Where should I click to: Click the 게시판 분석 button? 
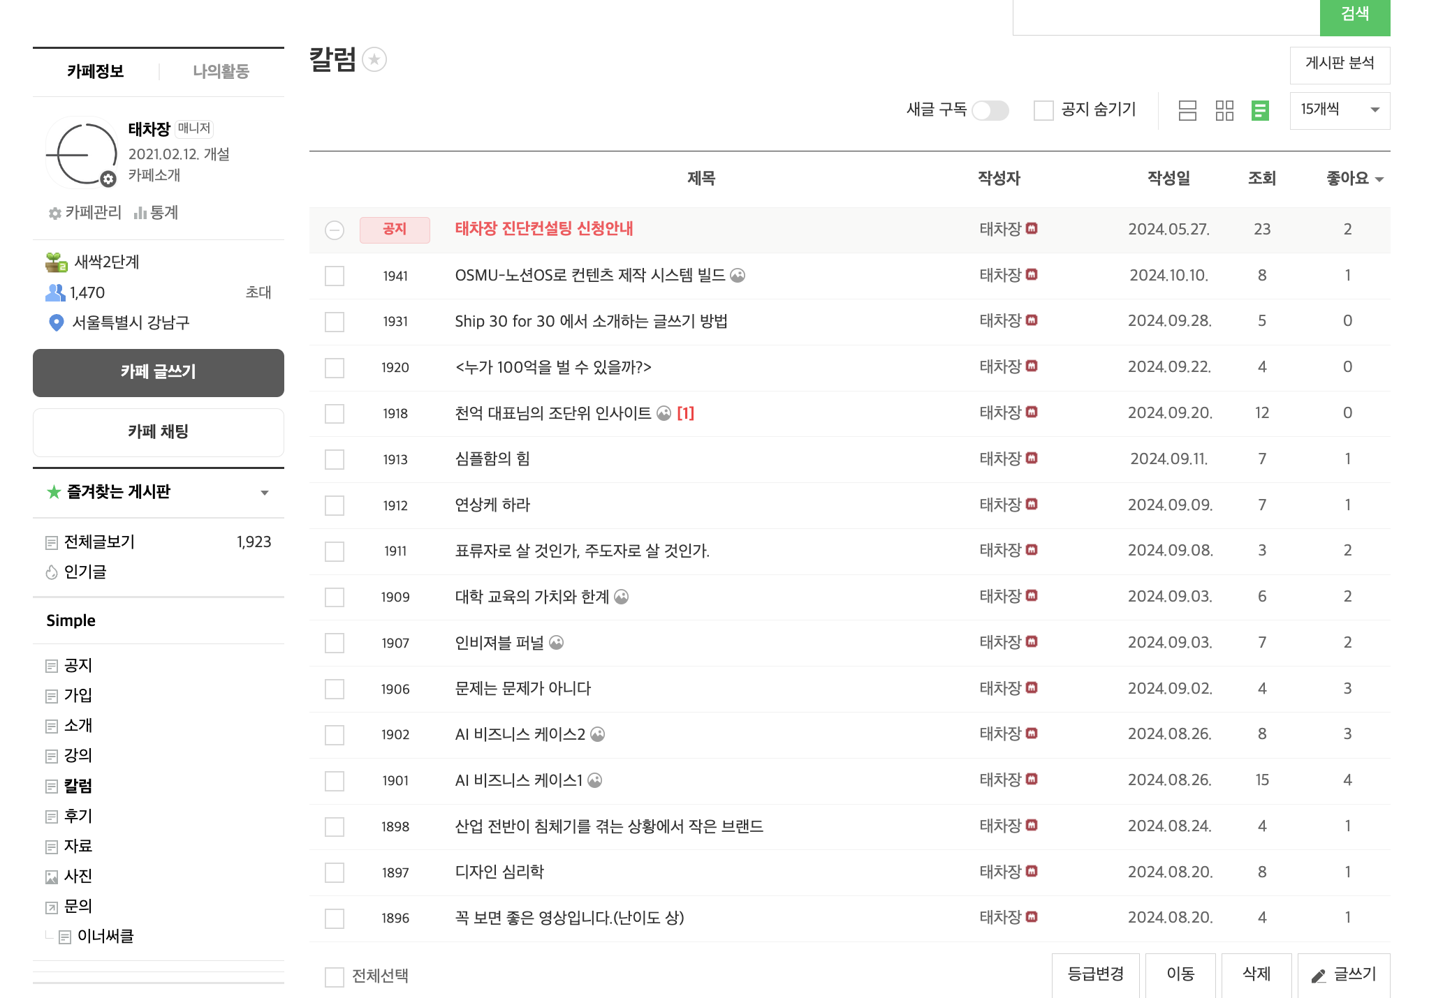tap(1340, 65)
